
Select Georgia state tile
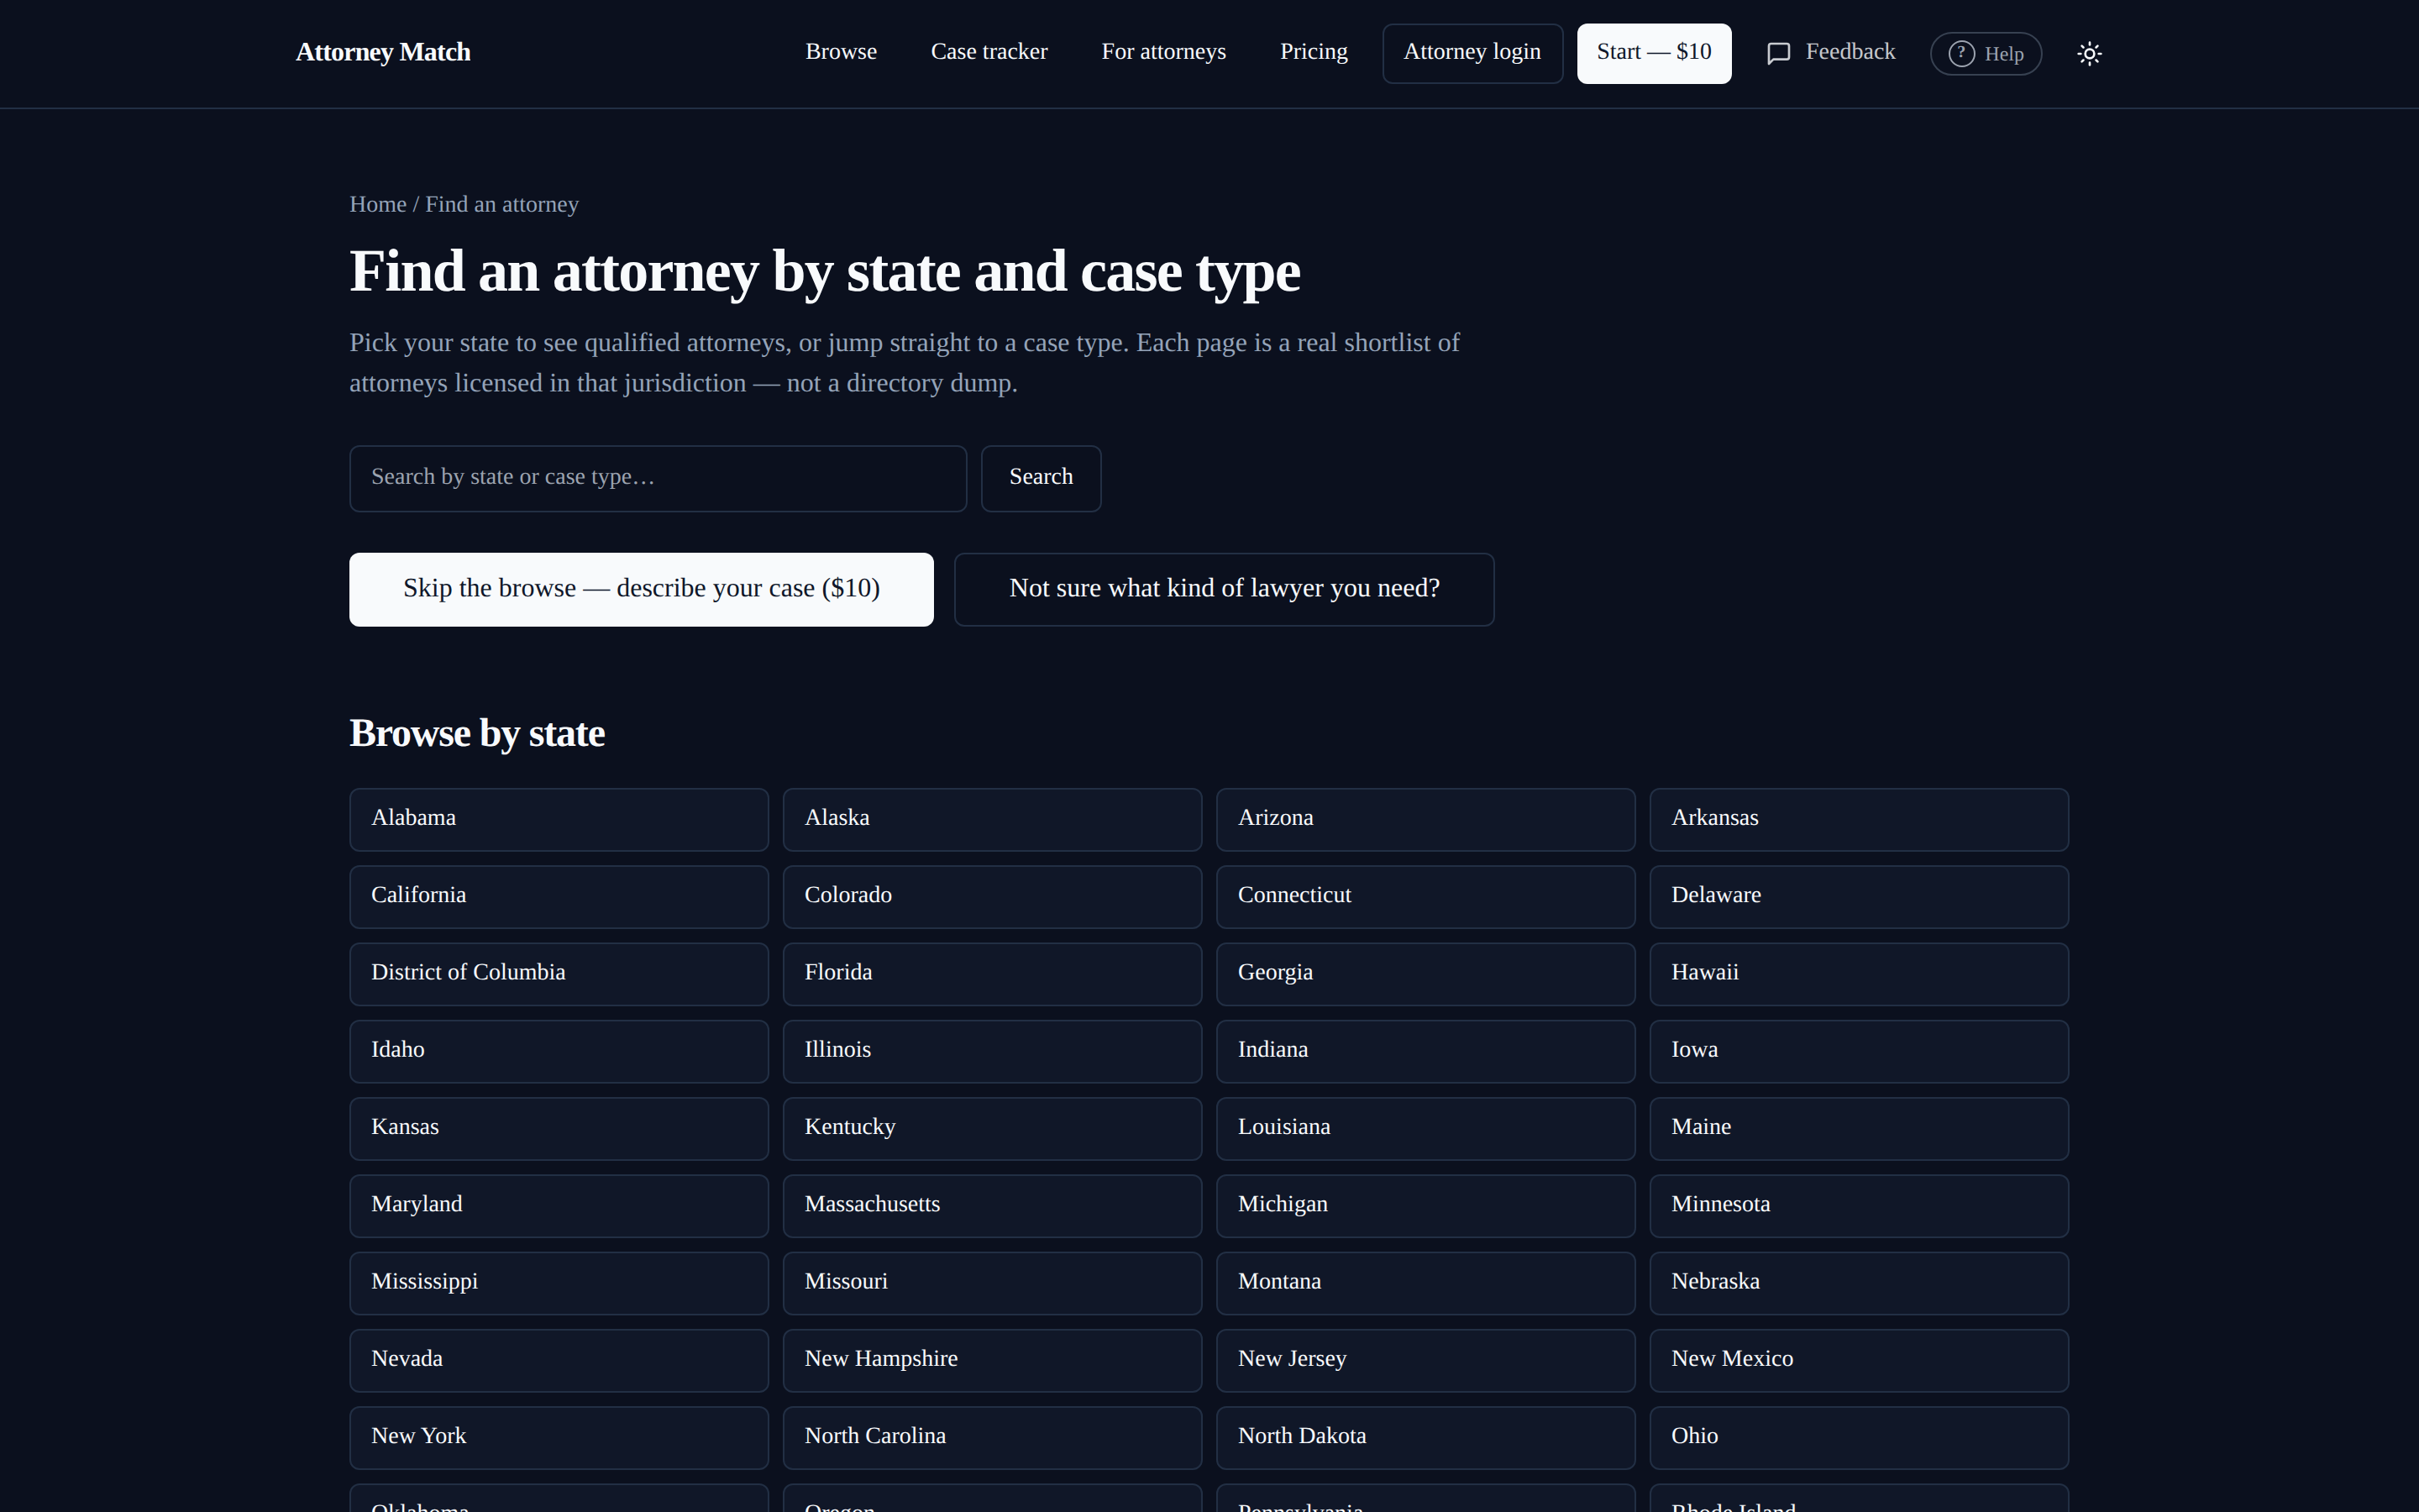pos(1425,973)
